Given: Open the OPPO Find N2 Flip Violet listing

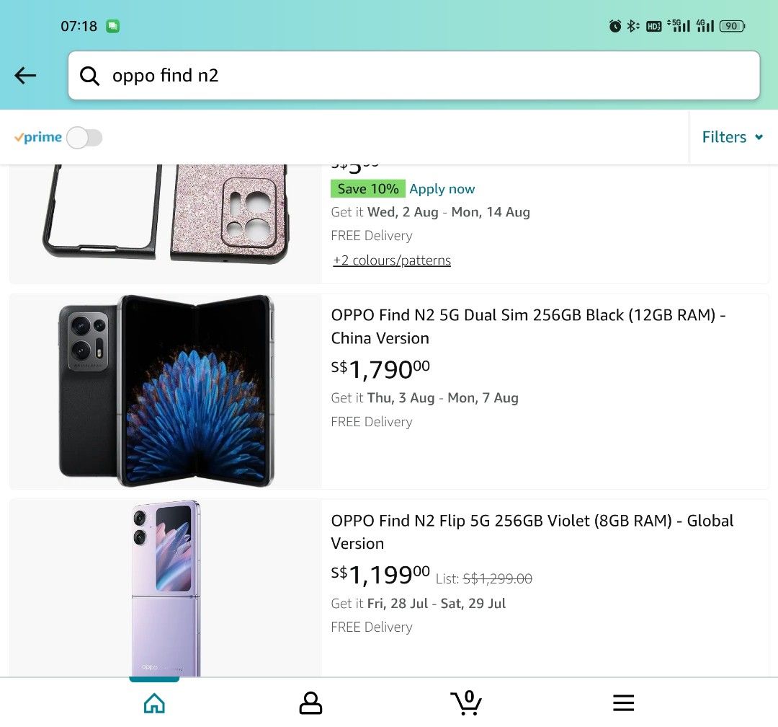Looking at the screenshot, I should 531,532.
